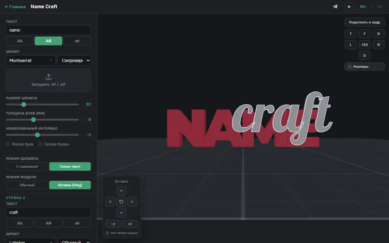
Task: Choose Ab capitalization for line two
Action: [20, 223]
